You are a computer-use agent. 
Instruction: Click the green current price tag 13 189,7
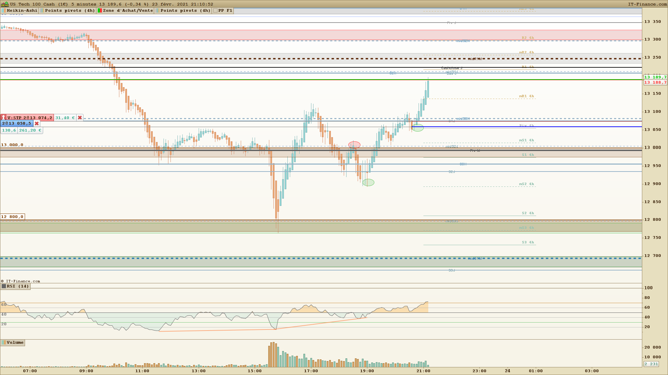tap(655, 77)
